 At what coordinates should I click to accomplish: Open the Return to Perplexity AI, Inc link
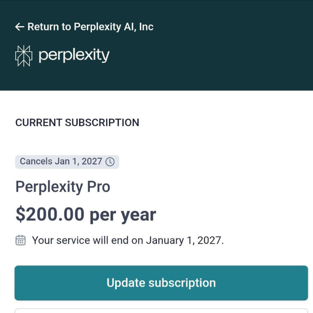(x=90, y=27)
